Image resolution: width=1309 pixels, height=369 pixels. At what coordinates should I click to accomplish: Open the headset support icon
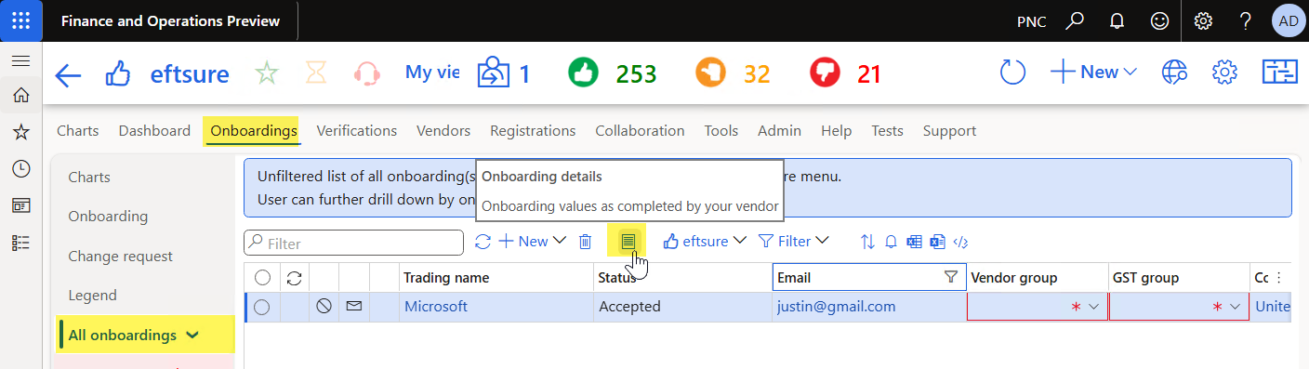tap(367, 72)
